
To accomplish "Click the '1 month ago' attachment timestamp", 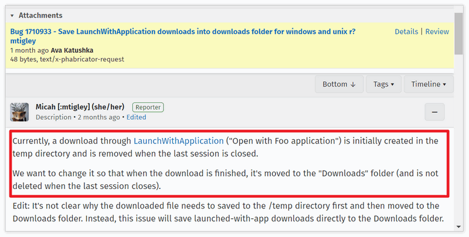I will (29, 50).
